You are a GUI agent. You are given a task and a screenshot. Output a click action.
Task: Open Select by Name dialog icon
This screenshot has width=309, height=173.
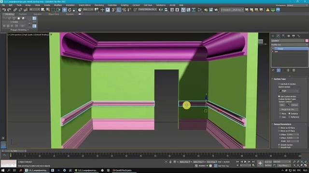pos(48,10)
